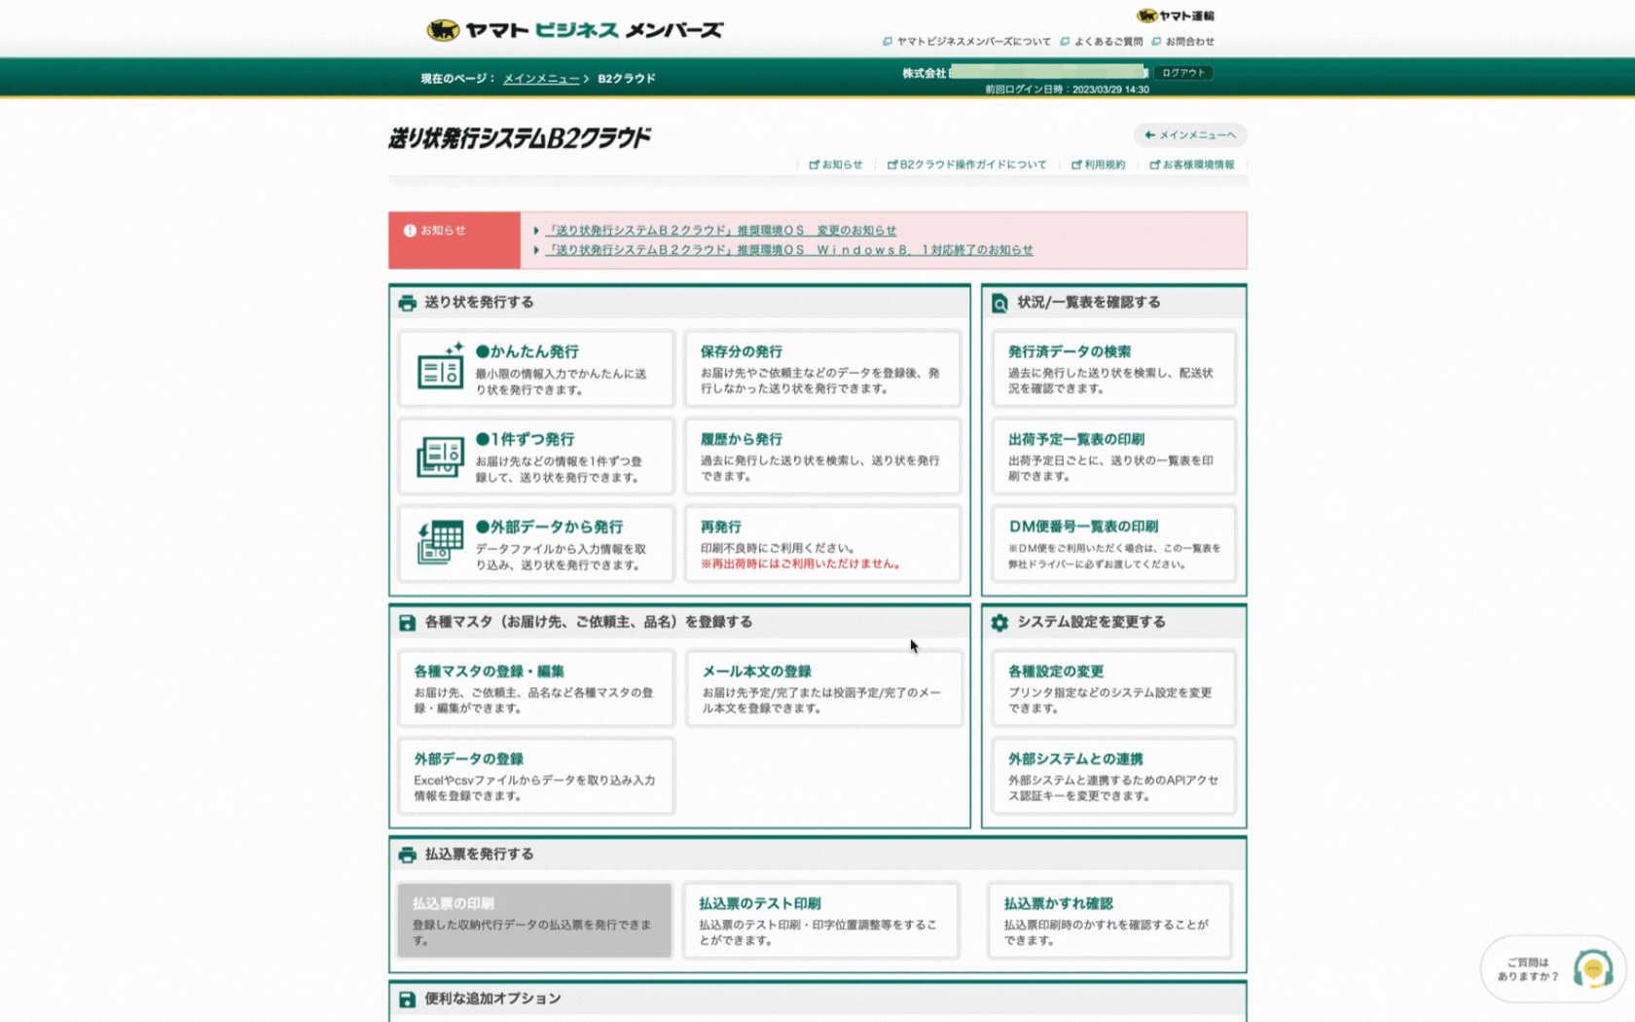The image size is (1635, 1022).
Task: Open 各種マスタの登録・編集 card
Action: (535, 688)
